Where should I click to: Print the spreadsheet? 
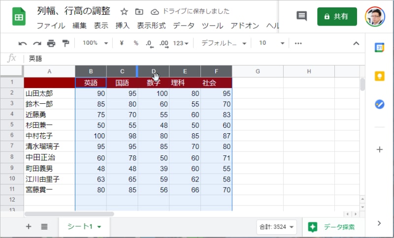point(51,43)
